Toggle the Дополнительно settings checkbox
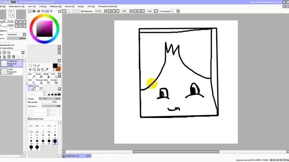The image size is (289, 162). point(29,119)
